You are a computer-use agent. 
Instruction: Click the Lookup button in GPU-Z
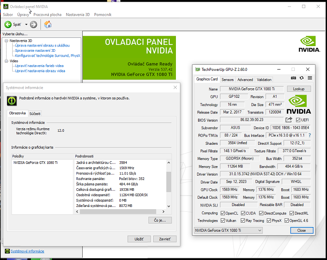point(299,89)
